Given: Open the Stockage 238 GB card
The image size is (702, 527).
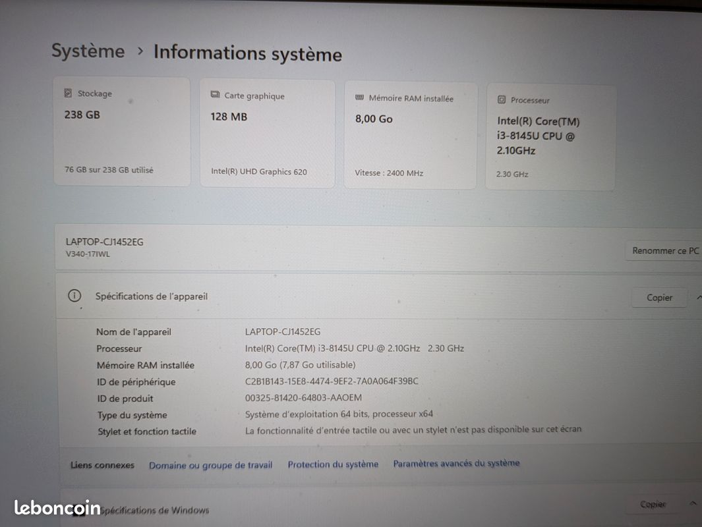Looking at the screenshot, I should point(122,131).
